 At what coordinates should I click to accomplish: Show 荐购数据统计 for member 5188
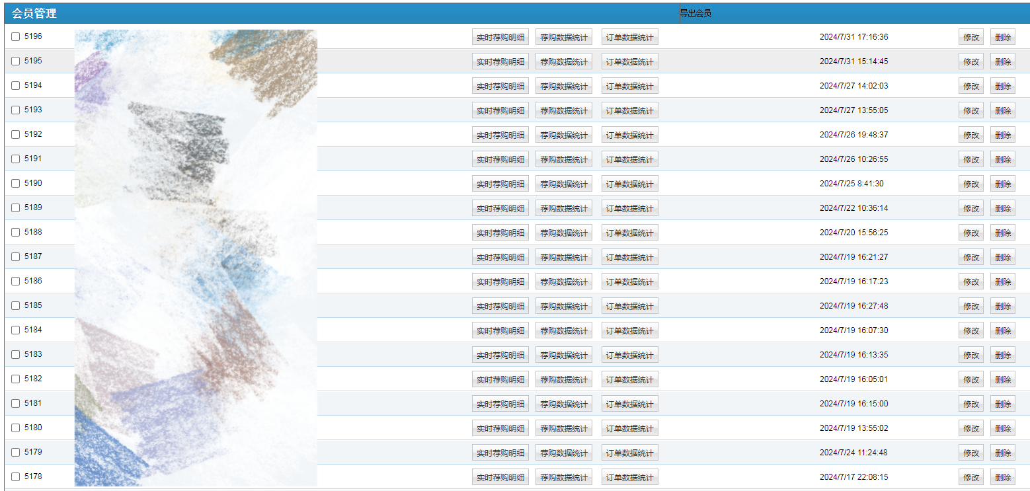tap(563, 233)
